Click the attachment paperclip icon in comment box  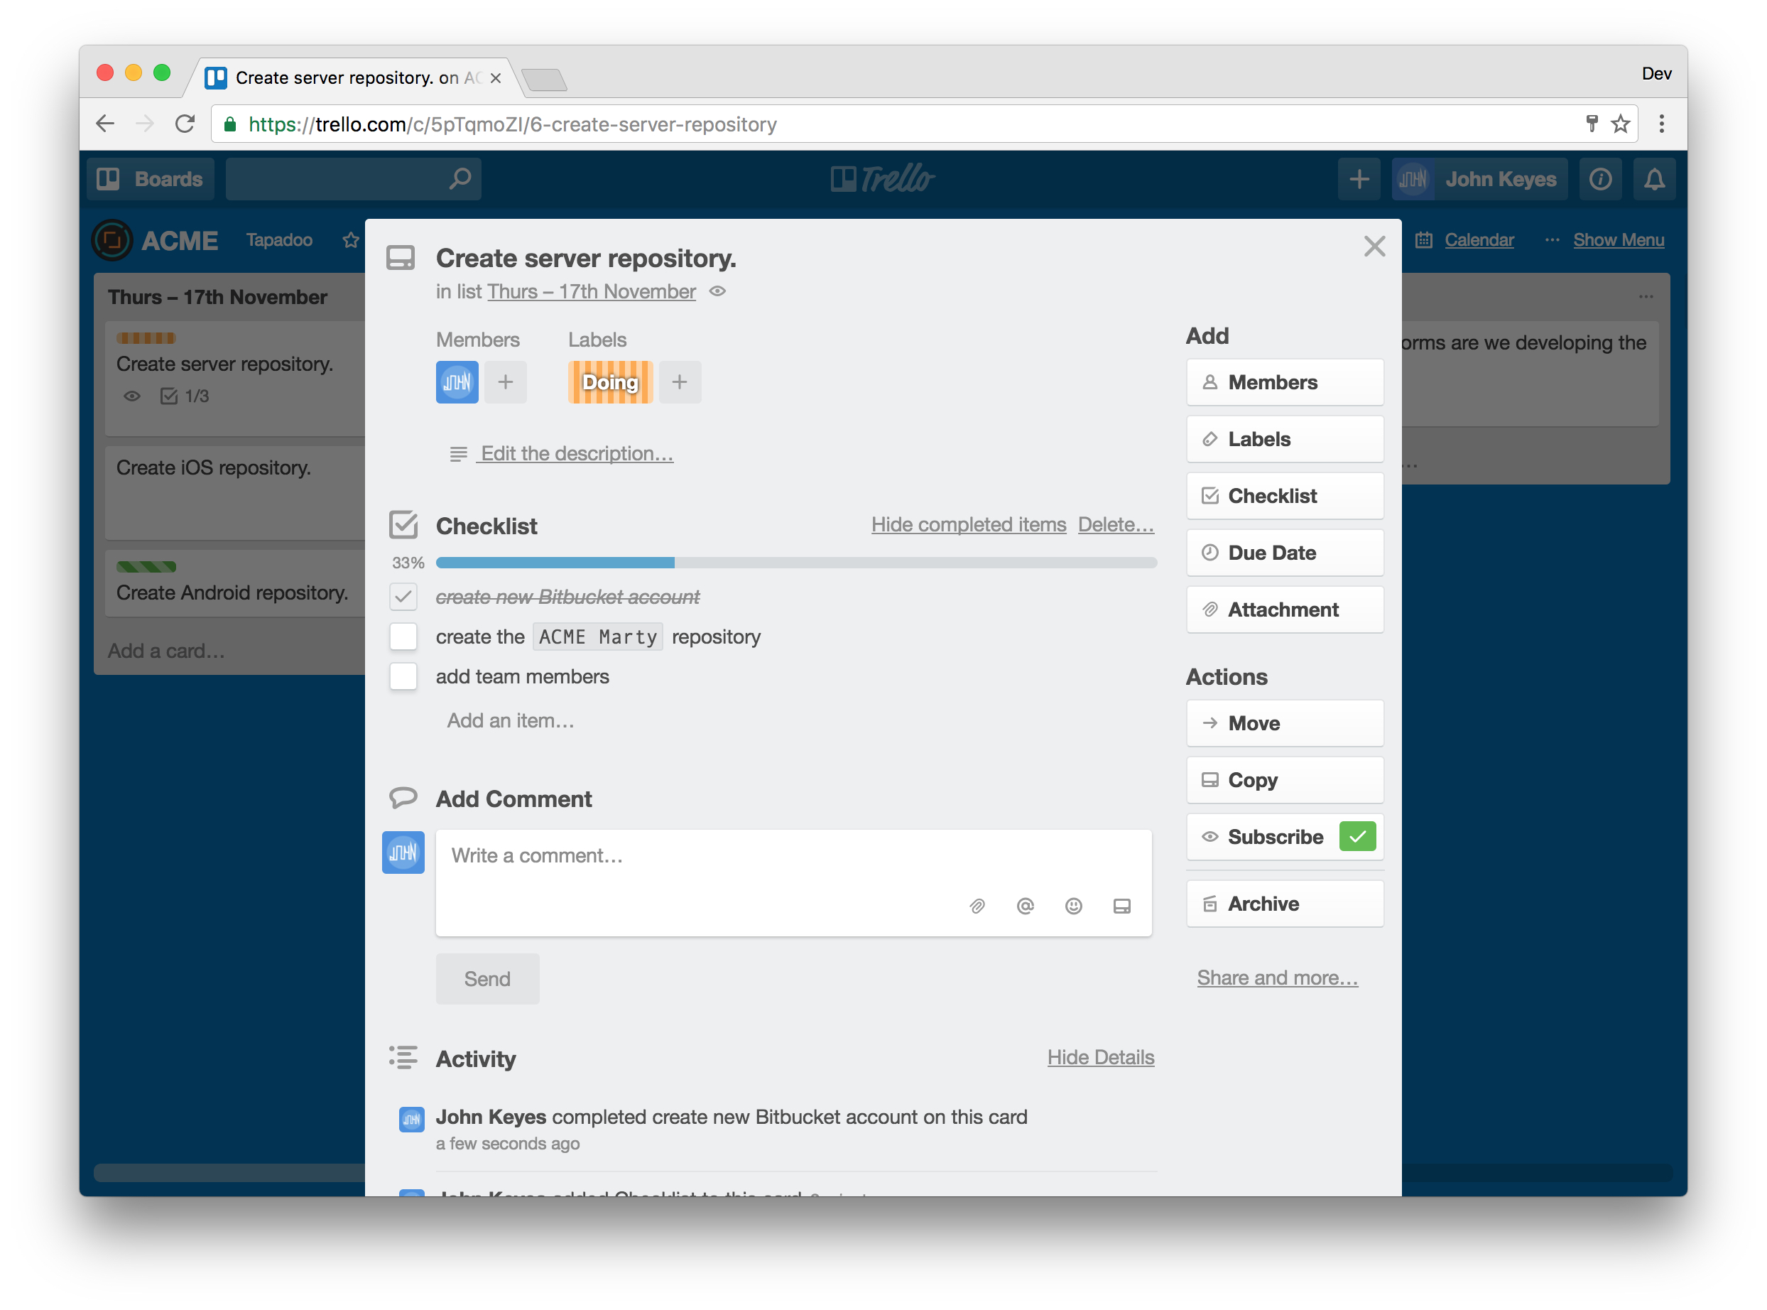click(977, 906)
